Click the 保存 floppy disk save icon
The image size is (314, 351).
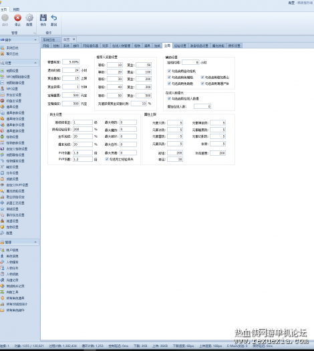[x=43, y=17]
